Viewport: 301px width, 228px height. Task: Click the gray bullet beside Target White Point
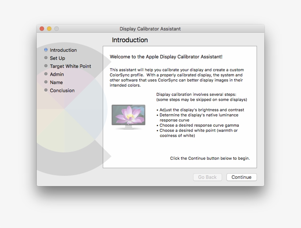pyautogui.click(x=46, y=66)
